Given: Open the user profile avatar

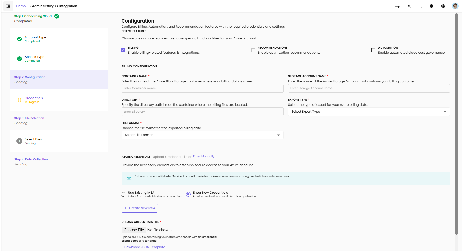Looking at the screenshot, I should (x=455, y=6).
